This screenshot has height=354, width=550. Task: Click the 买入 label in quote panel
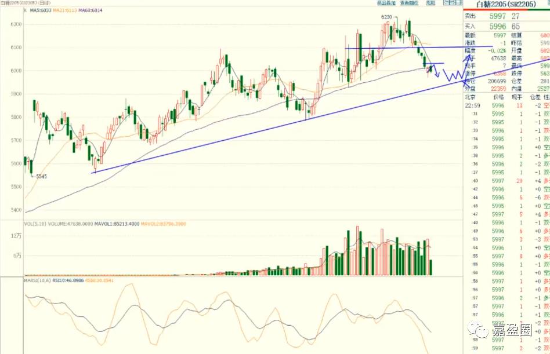[x=470, y=27]
